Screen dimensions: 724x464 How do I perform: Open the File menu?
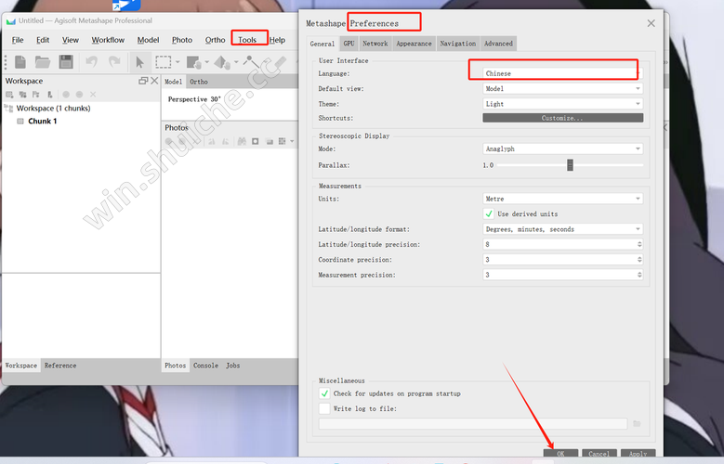18,40
